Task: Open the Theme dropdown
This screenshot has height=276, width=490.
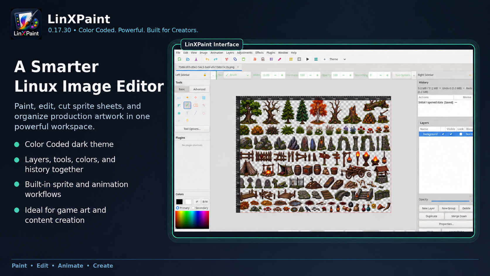Action: coord(338,59)
